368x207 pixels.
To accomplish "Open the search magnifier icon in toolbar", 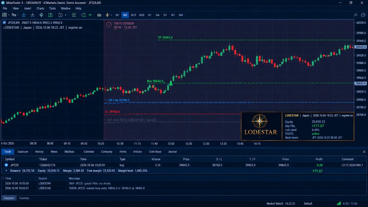I will click(x=356, y=15).
